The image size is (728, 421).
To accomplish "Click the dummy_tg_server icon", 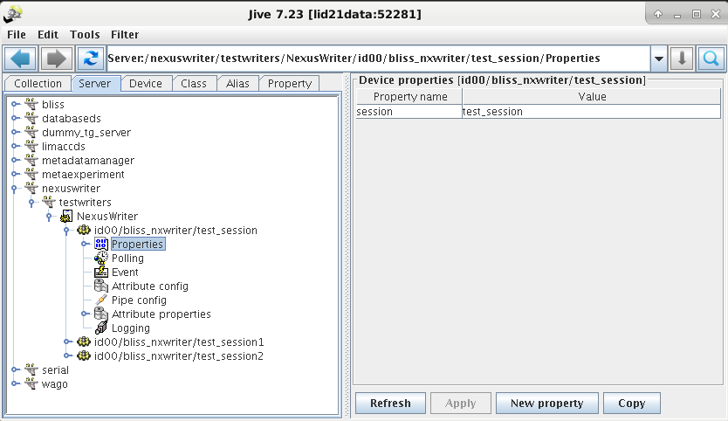I will (31, 133).
